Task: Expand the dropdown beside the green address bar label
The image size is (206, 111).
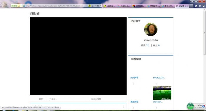Action: 21,6
